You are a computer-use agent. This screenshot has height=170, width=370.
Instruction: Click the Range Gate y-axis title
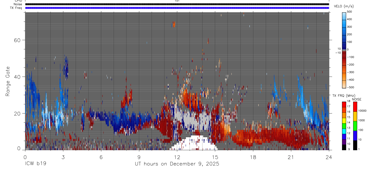[x=8, y=81]
